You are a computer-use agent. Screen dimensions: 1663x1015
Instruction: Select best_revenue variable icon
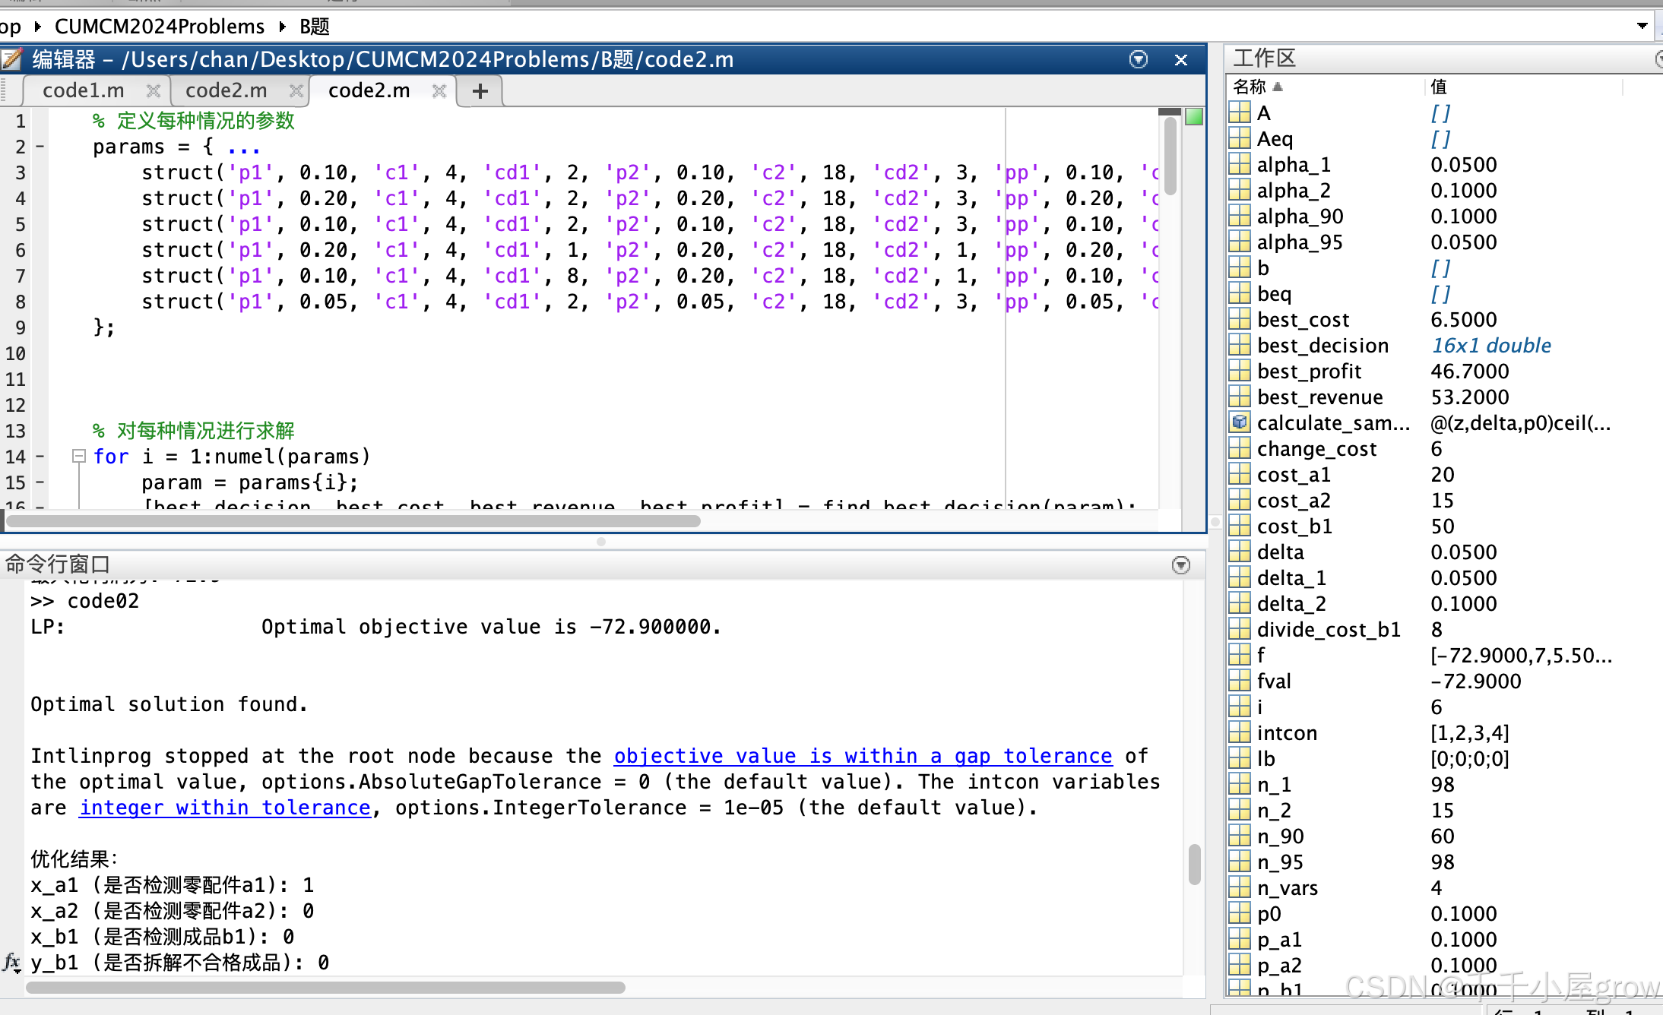(1240, 397)
